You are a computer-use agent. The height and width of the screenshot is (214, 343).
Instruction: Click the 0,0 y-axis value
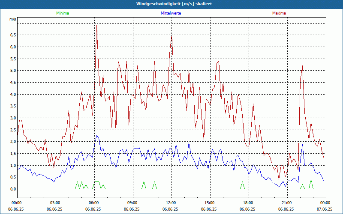[13, 189]
